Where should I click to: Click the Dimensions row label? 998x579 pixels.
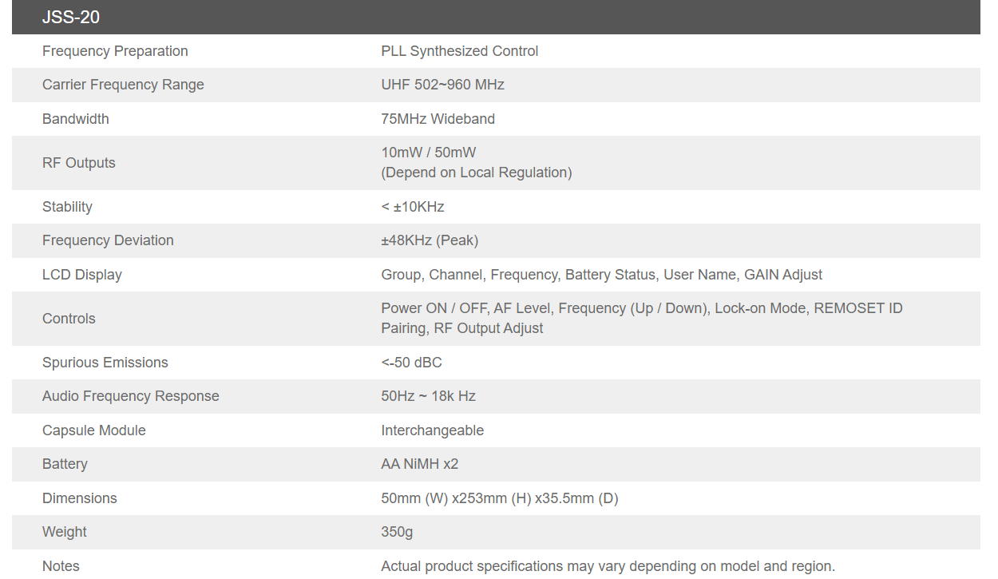(x=80, y=498)
